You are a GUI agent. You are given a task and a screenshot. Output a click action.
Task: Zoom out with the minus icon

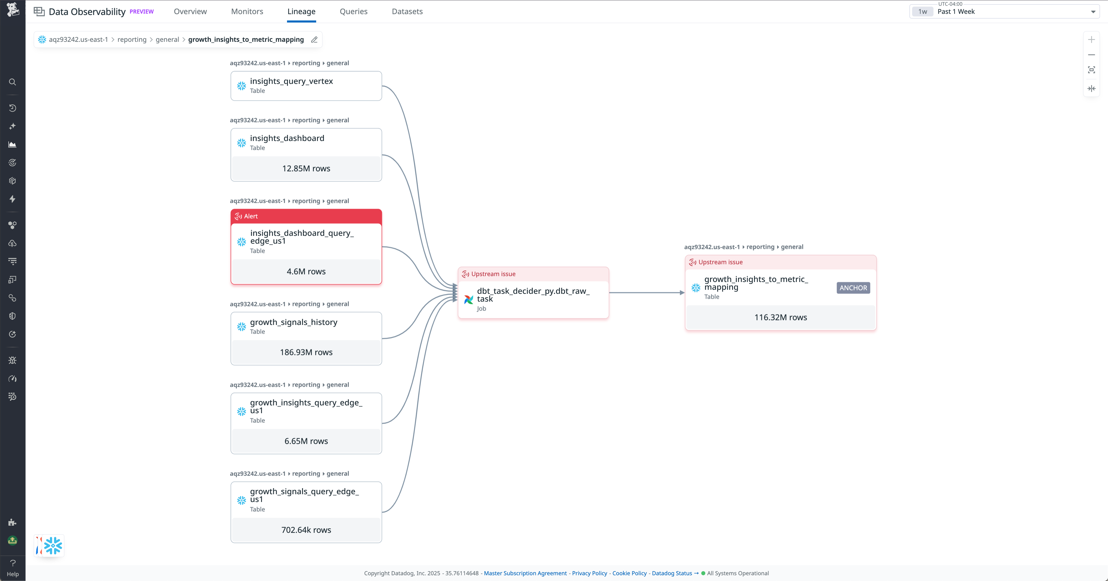[1092, 54]
